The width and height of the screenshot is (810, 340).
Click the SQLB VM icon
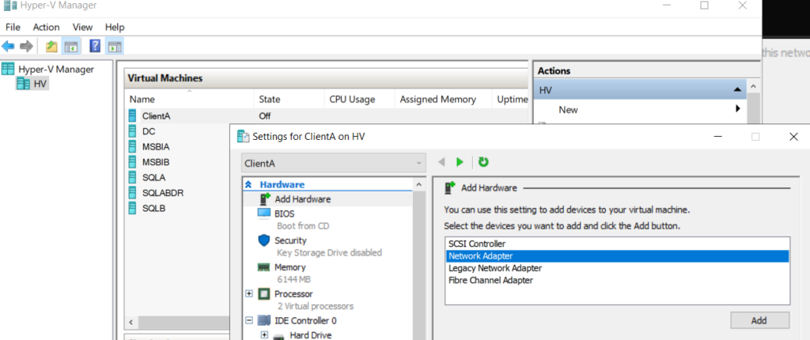133,209
